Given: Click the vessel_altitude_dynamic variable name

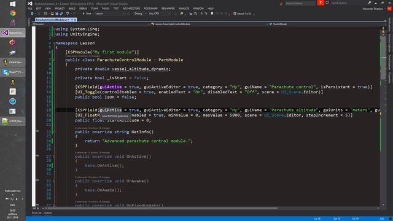Looking at the screenshot, I should tap(140, 69).
